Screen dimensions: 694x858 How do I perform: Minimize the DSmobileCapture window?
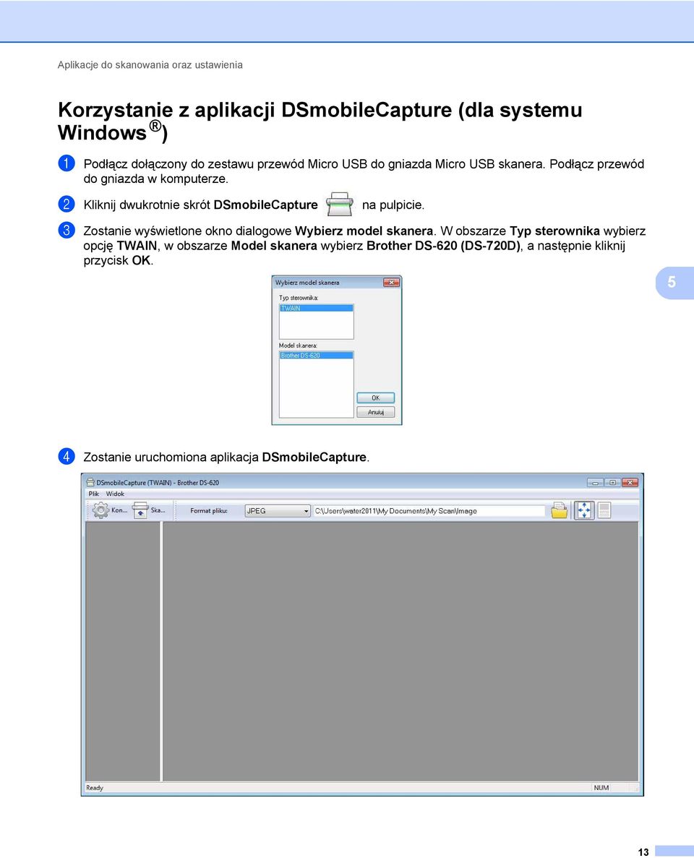595,482
